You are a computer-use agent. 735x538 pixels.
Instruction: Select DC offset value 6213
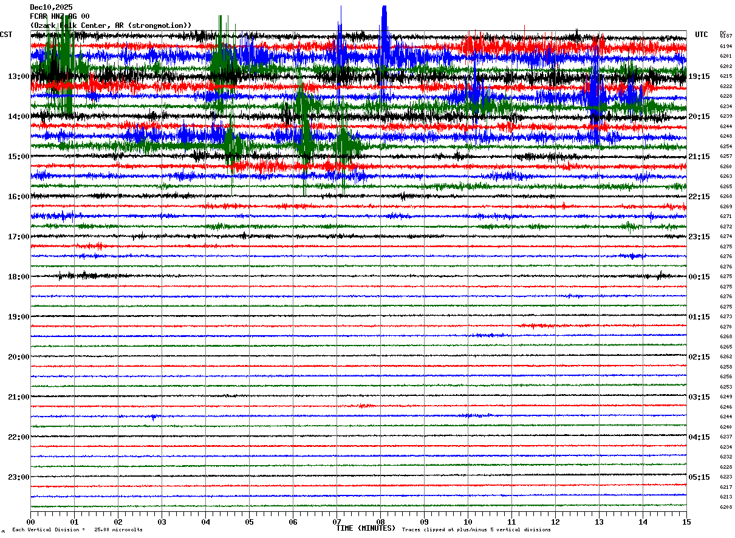(726, 497)
